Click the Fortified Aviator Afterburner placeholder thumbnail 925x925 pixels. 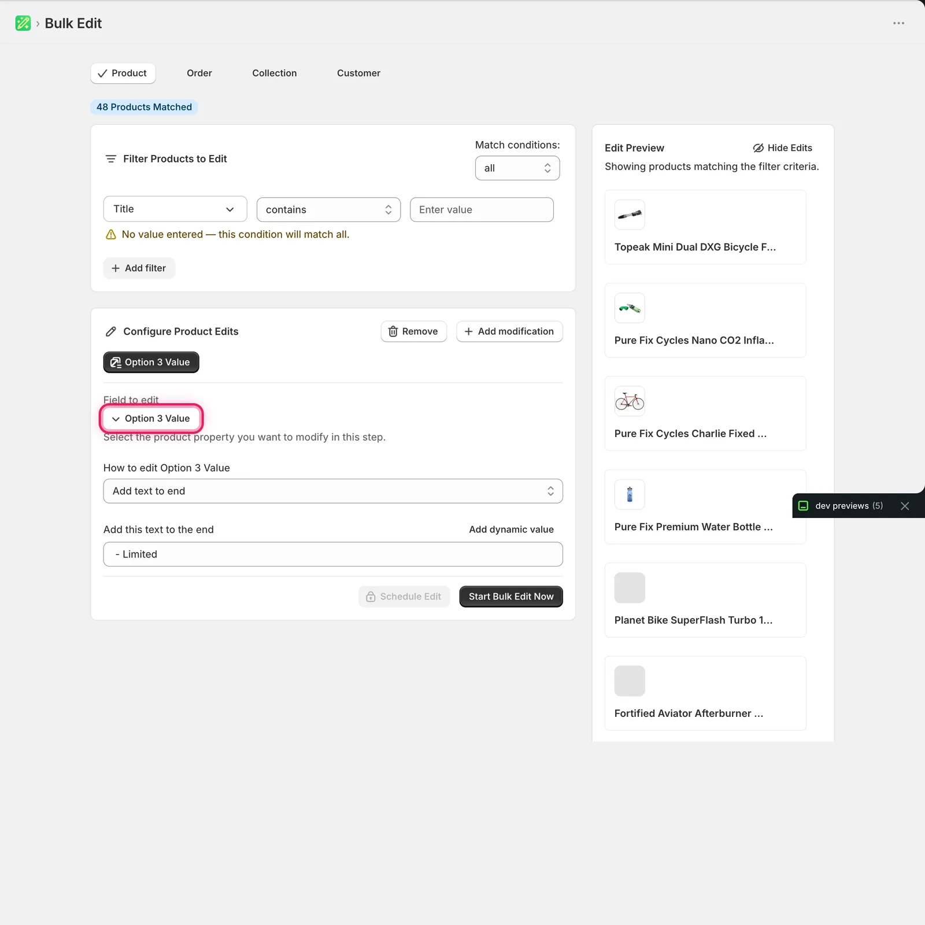coord(630,681)
